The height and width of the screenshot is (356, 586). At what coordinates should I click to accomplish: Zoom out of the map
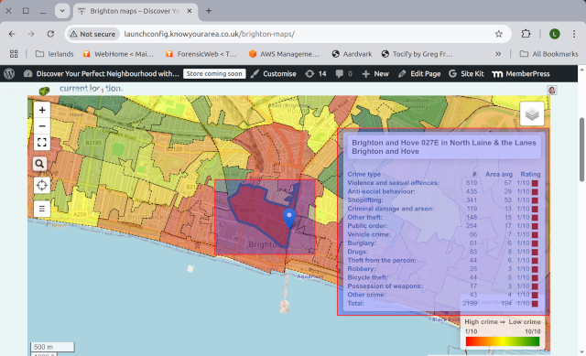pos(42,126)
